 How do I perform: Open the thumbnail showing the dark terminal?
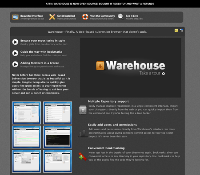57,137
